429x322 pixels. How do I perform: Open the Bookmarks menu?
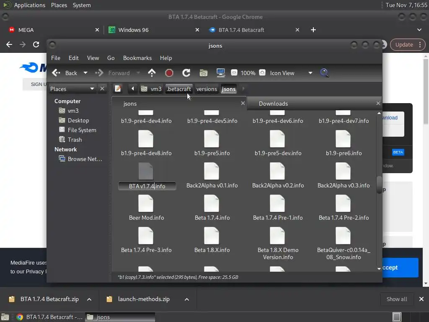click(x=137, y=58)
